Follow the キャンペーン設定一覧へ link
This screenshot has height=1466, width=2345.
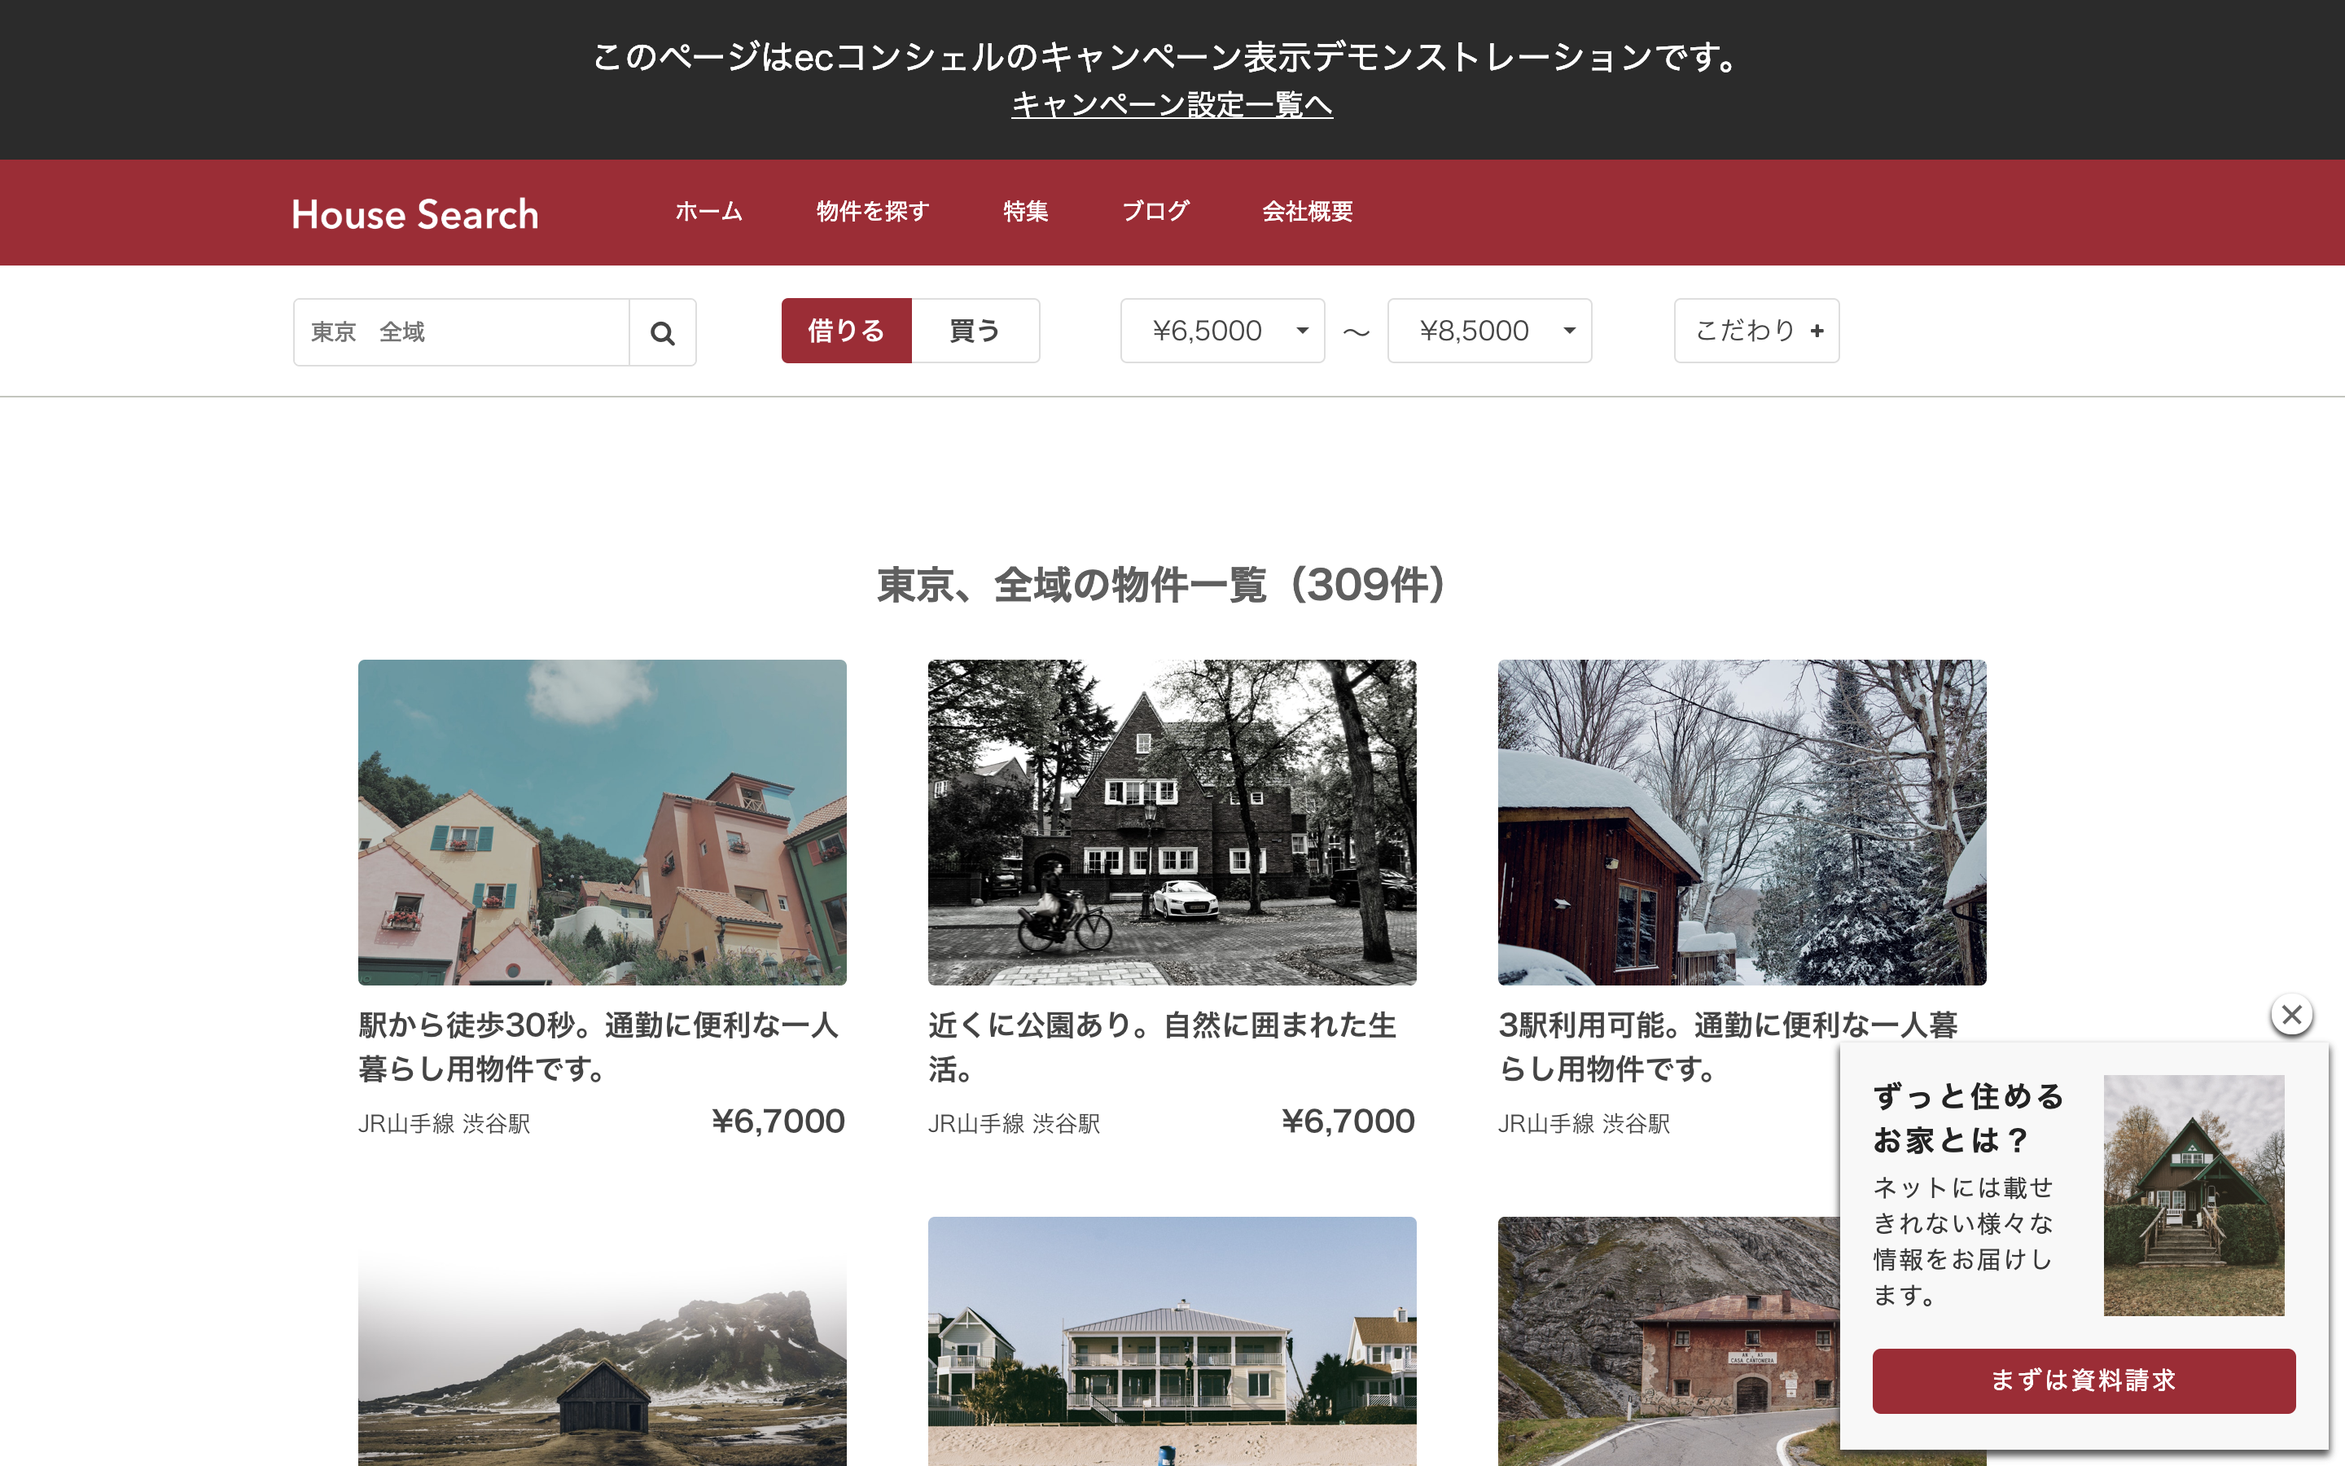pos(1172,105)
